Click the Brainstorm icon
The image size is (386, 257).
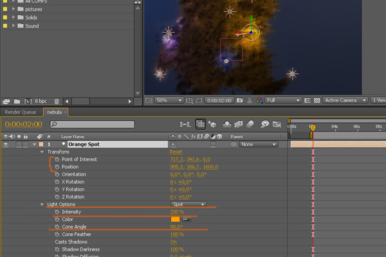265,124
